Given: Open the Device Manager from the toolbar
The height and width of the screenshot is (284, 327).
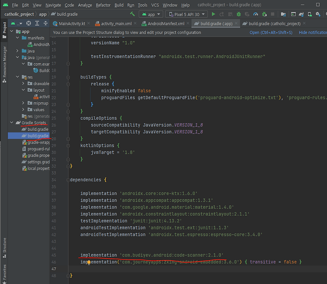Looking at the screenshot, I should (309, 14).
